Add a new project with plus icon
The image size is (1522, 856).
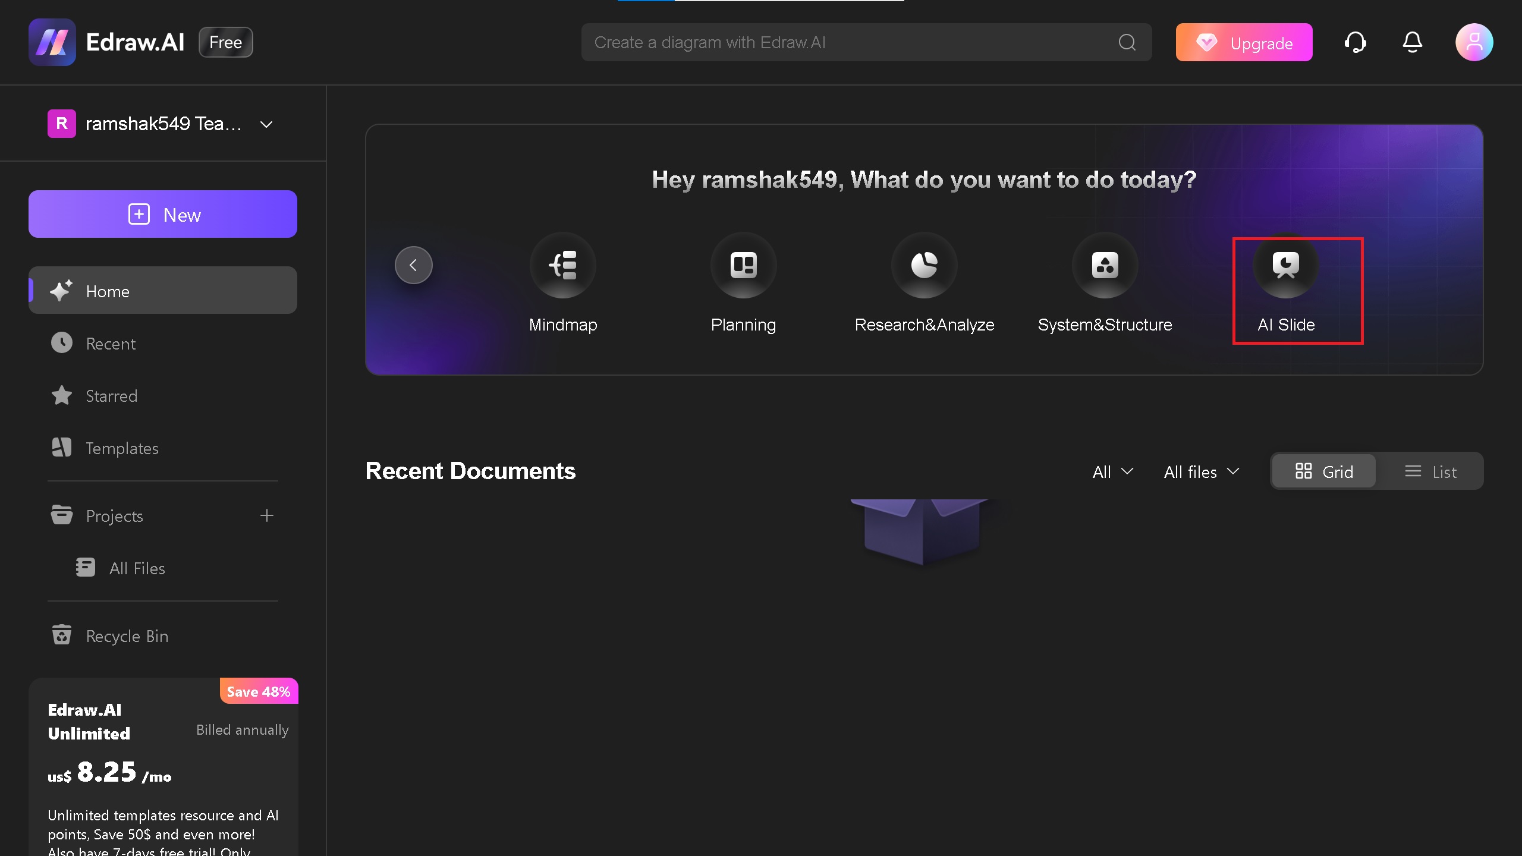point(267,515)
